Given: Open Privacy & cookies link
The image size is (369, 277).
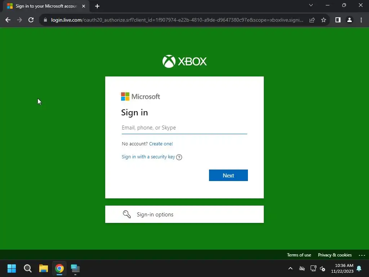Looking at the screenshot, I should 335,255.
